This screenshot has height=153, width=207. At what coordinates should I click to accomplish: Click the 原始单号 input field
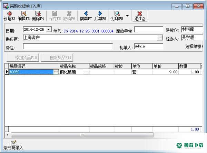point(149,30)
